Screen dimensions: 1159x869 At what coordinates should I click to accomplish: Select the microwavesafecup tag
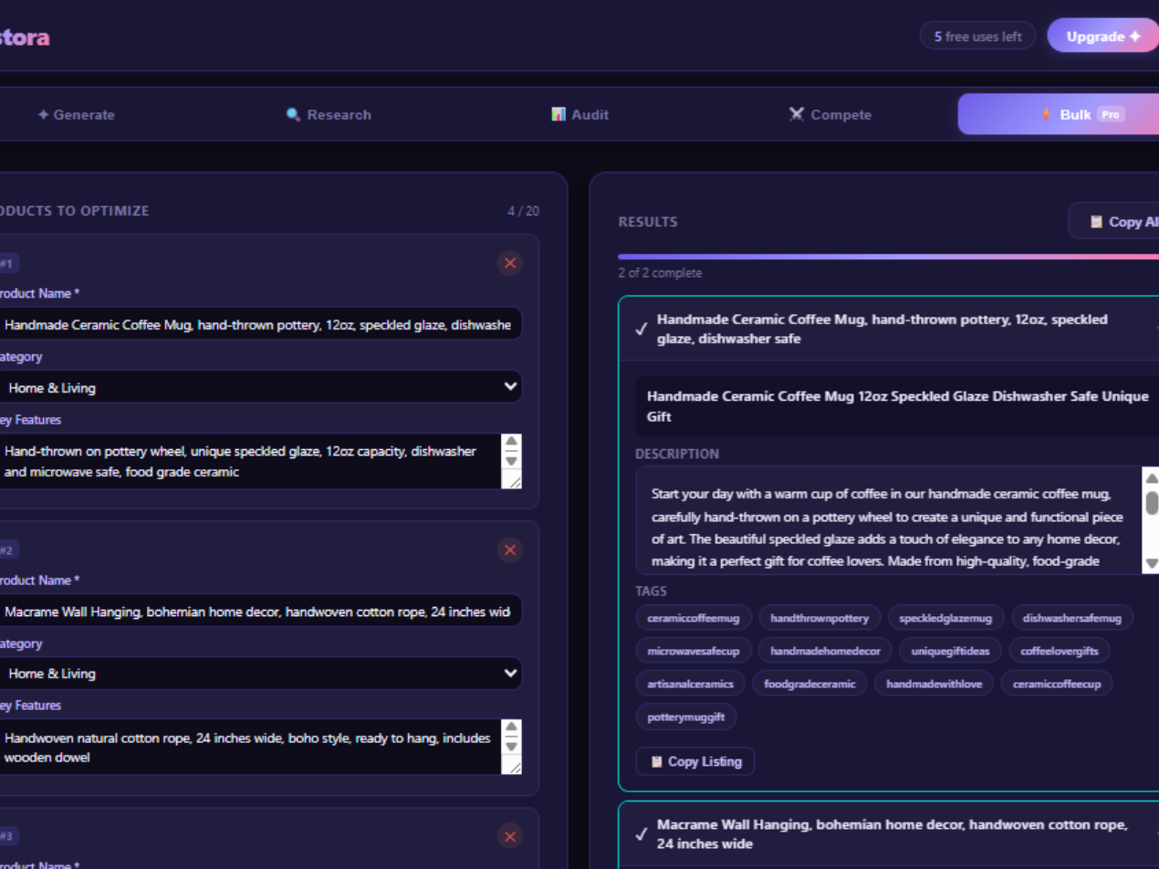point(694,651)
